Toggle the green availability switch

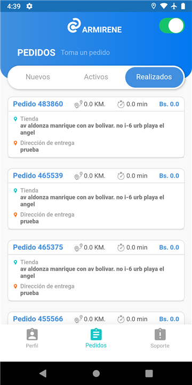[172, 26]
